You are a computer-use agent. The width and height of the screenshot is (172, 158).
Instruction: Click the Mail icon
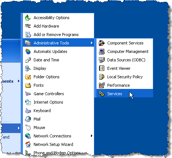tap(28, 119)
